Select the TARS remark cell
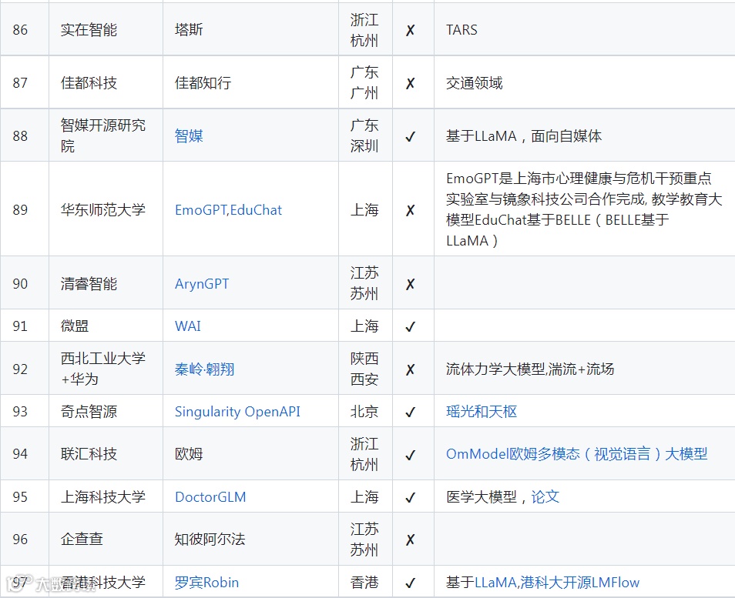The height and width of the screenshot is (598, 735). pos(585,29)
